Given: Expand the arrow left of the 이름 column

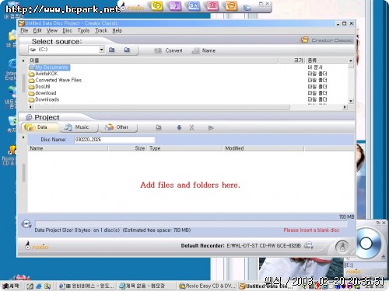Looking at the screenshot, I should click(x=23, y=61).
